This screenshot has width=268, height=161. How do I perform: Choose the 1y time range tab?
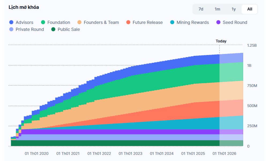(x=234, y=9)
